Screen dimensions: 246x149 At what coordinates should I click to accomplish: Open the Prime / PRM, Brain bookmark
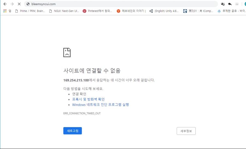pyautogui.click(x=30, y=11)
